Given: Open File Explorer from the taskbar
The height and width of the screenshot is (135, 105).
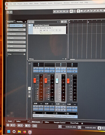Looking at the screenshot, I should pyautogui.click(x=19, y=132).
